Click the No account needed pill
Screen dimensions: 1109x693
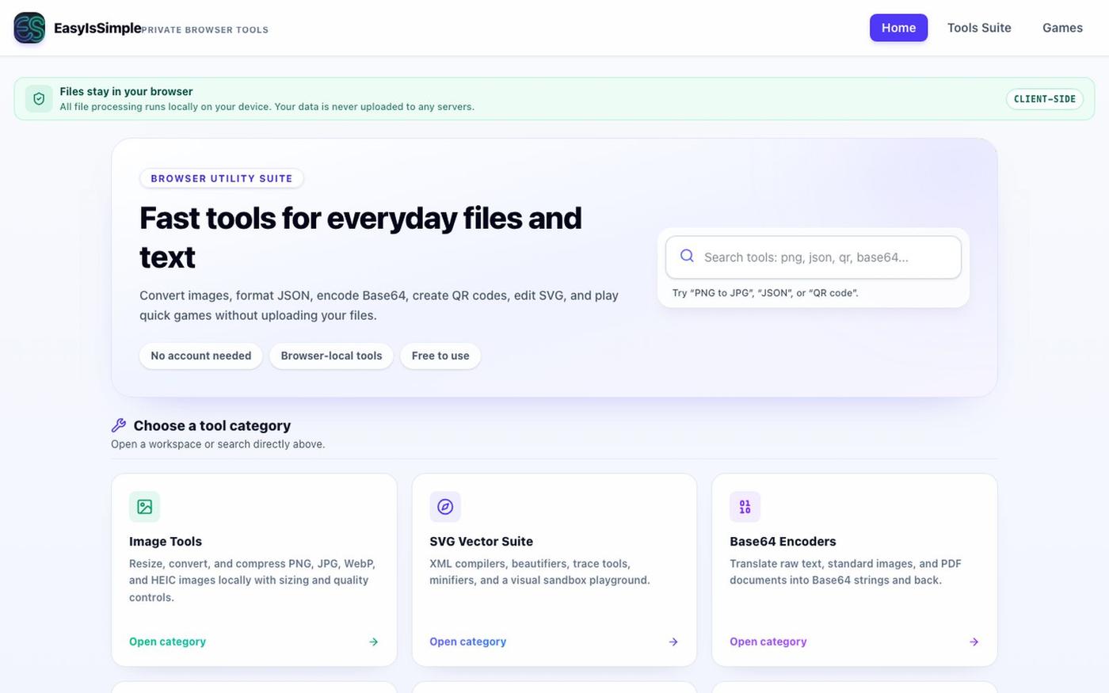click(x=201, y=356)
